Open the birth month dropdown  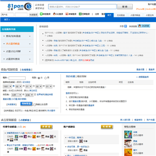tap(19, 86)
